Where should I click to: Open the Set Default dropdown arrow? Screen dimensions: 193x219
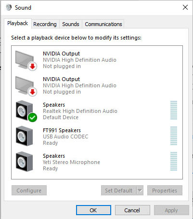[140, 191]
